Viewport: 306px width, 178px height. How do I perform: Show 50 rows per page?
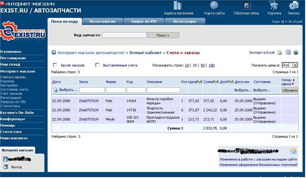click(x=203, y=65)
